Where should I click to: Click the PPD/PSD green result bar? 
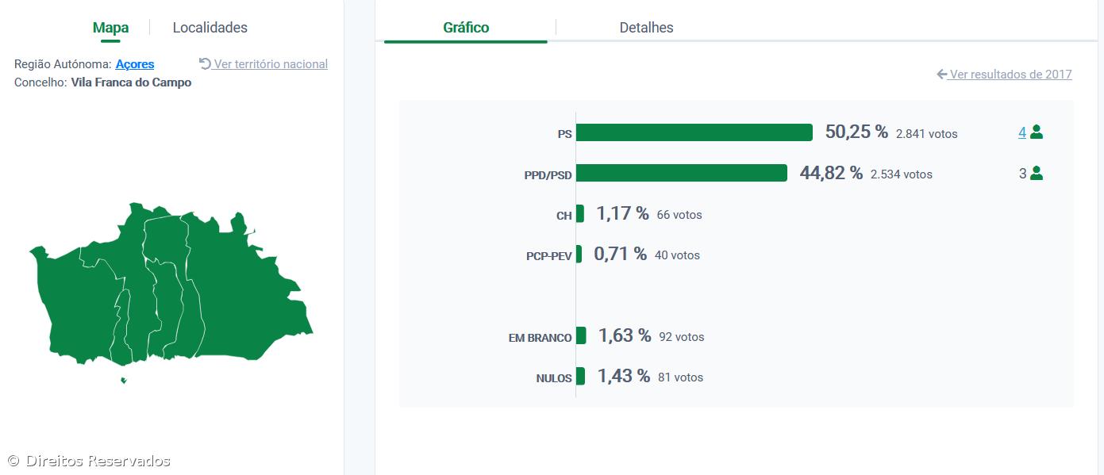tap(681, 173)
